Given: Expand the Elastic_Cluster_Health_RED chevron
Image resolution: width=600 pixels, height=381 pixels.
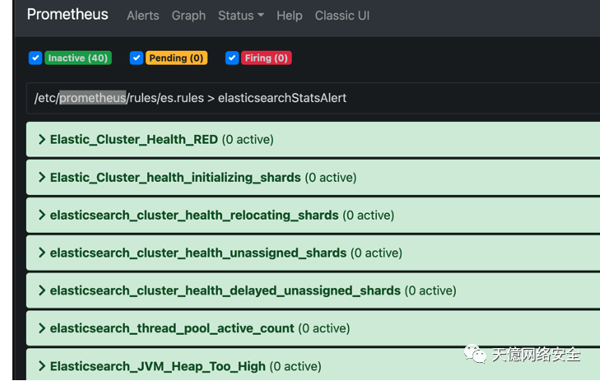Looking at the screenshot, I should tap(42, 140).
